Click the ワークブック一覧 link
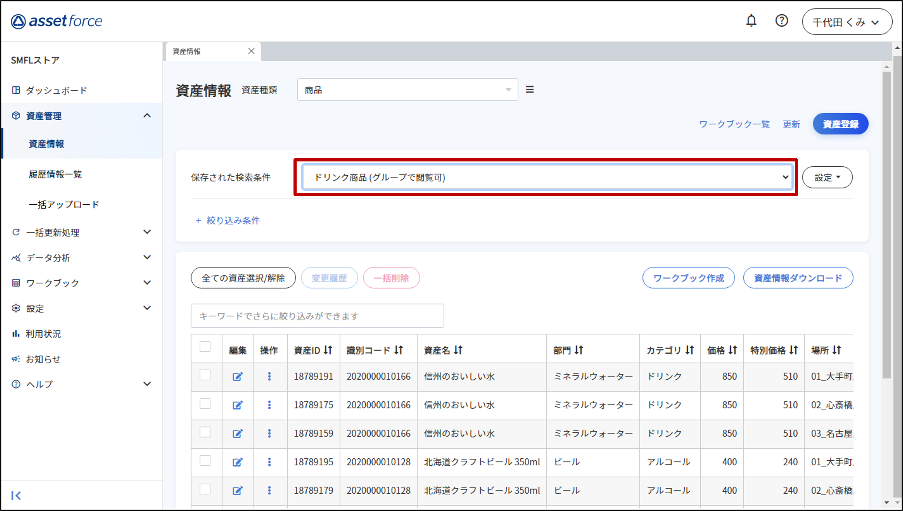This screenshot has width=903, height=511. pyautogui.click(x=734, y=124)
